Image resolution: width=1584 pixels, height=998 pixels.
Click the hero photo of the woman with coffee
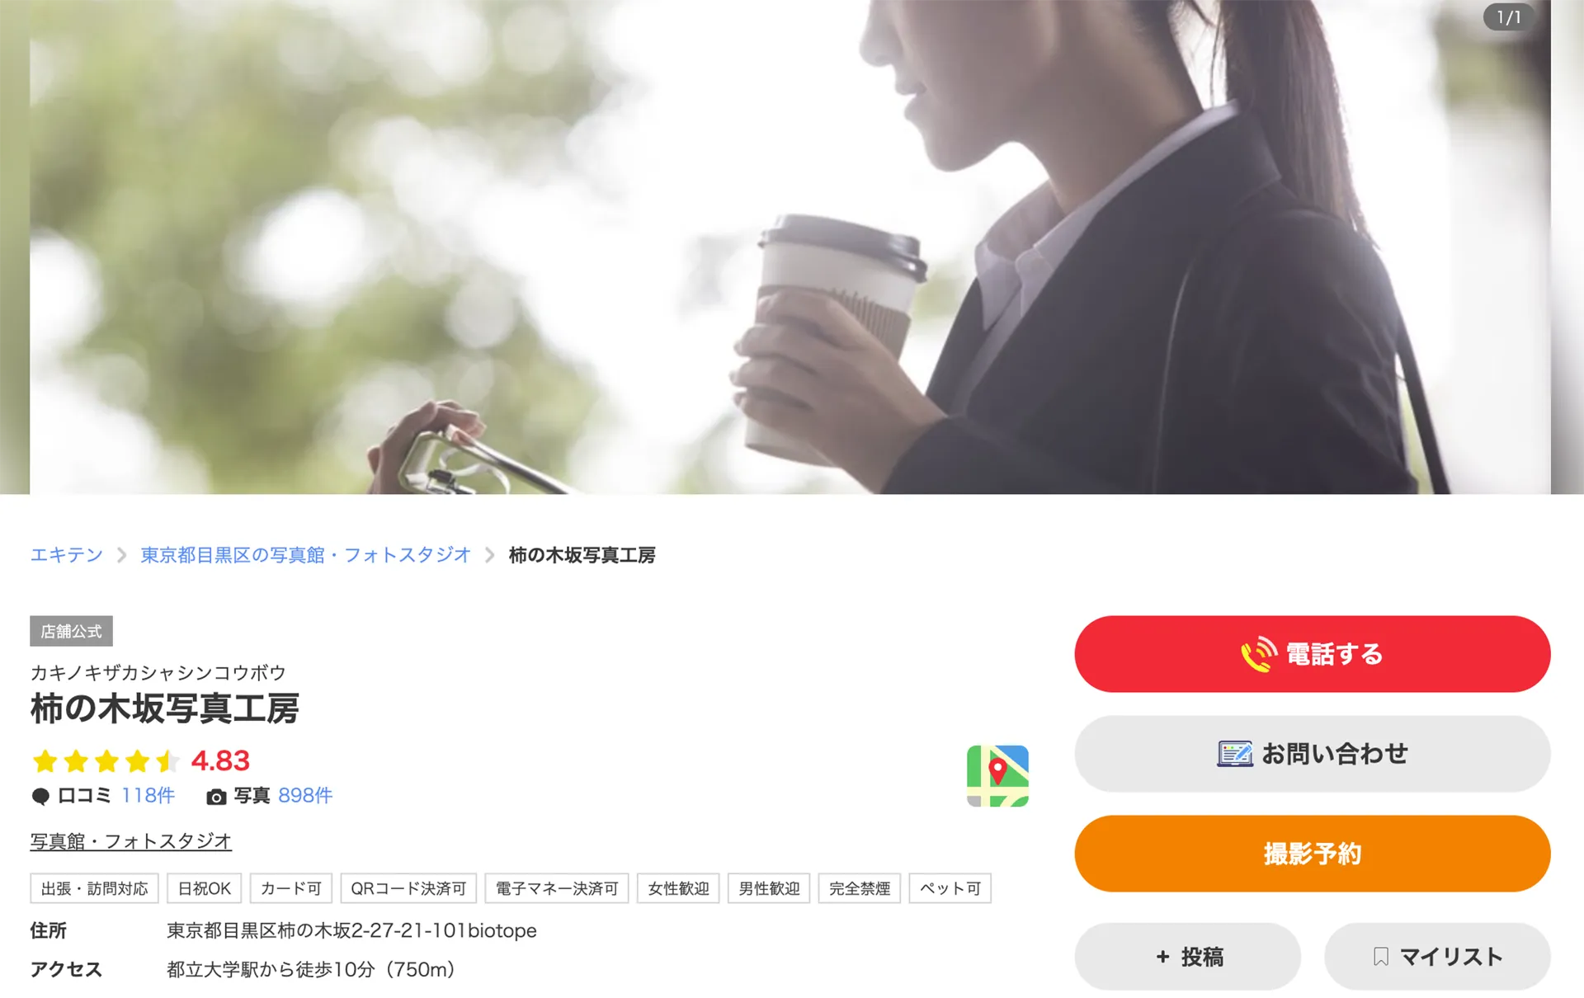tap(790, 247)
